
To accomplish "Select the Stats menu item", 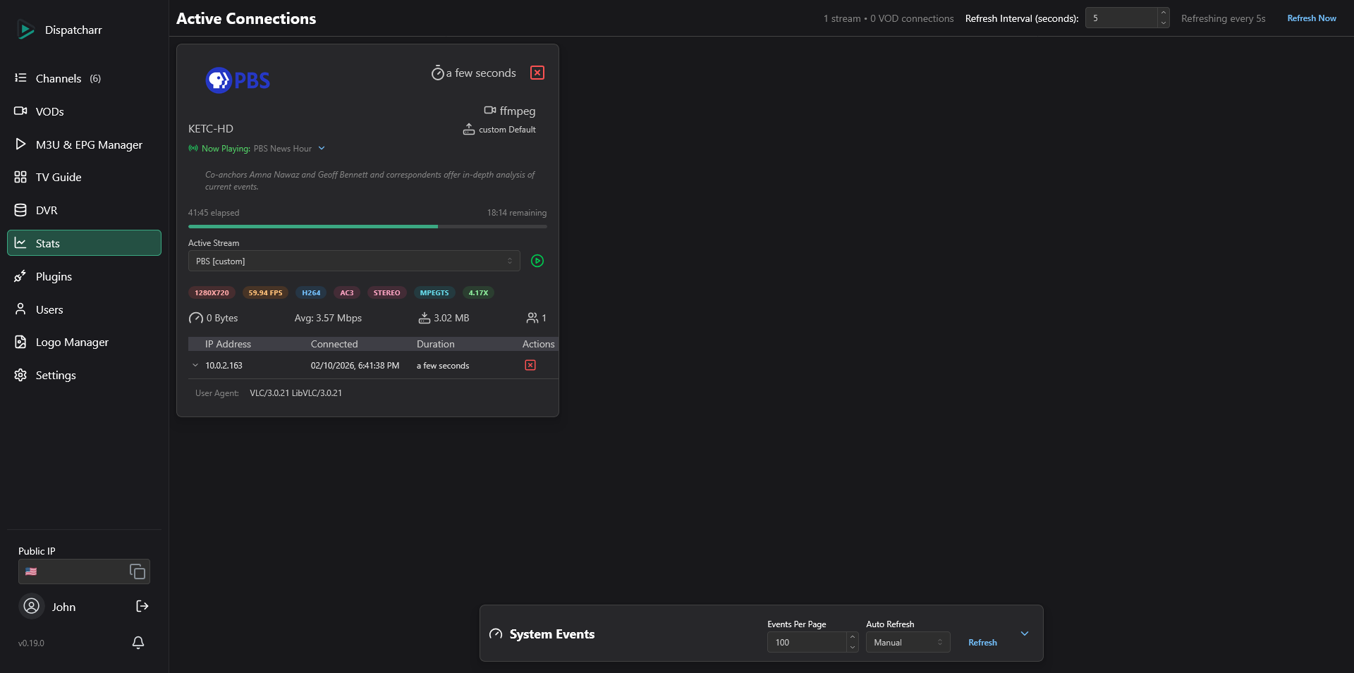I will pos(84,243).
